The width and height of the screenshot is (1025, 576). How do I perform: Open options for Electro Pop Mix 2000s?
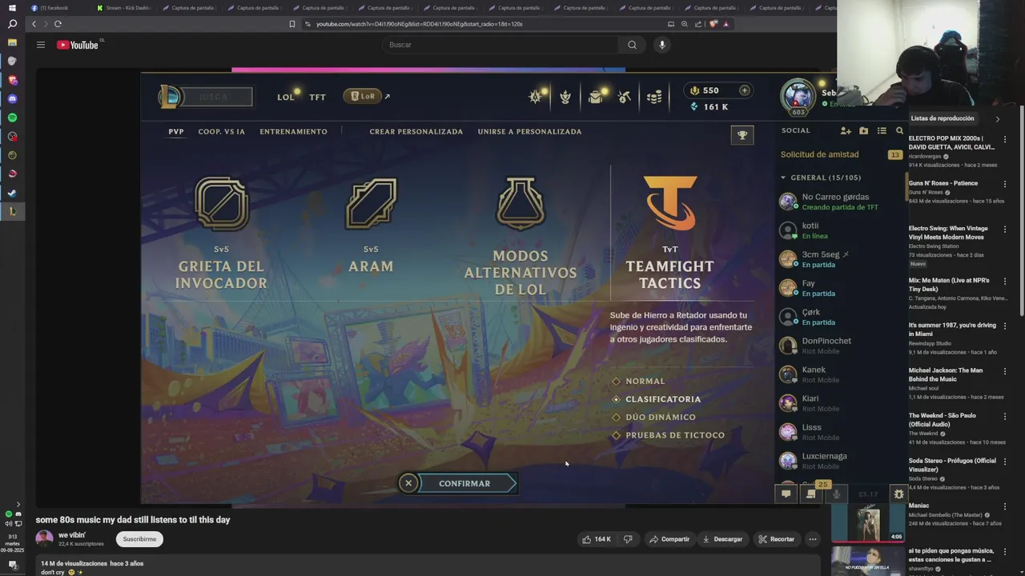[1005, 139]
